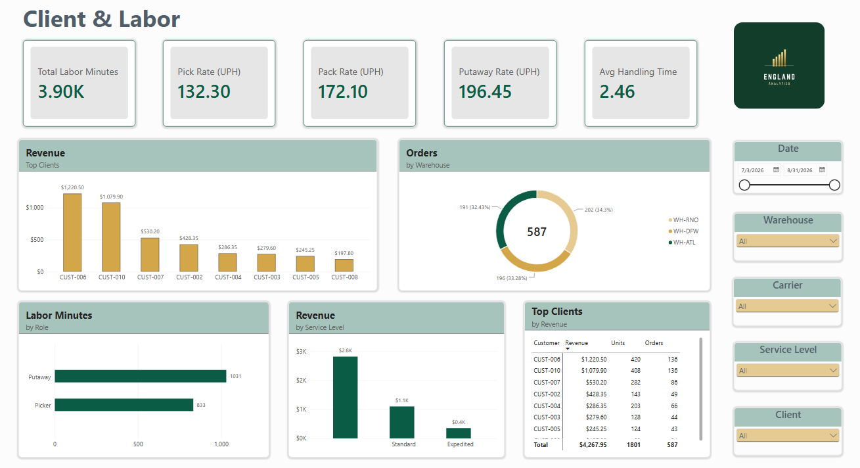
Task: Click the 196 (33.28%) donut label
Action: coord(512,278)
